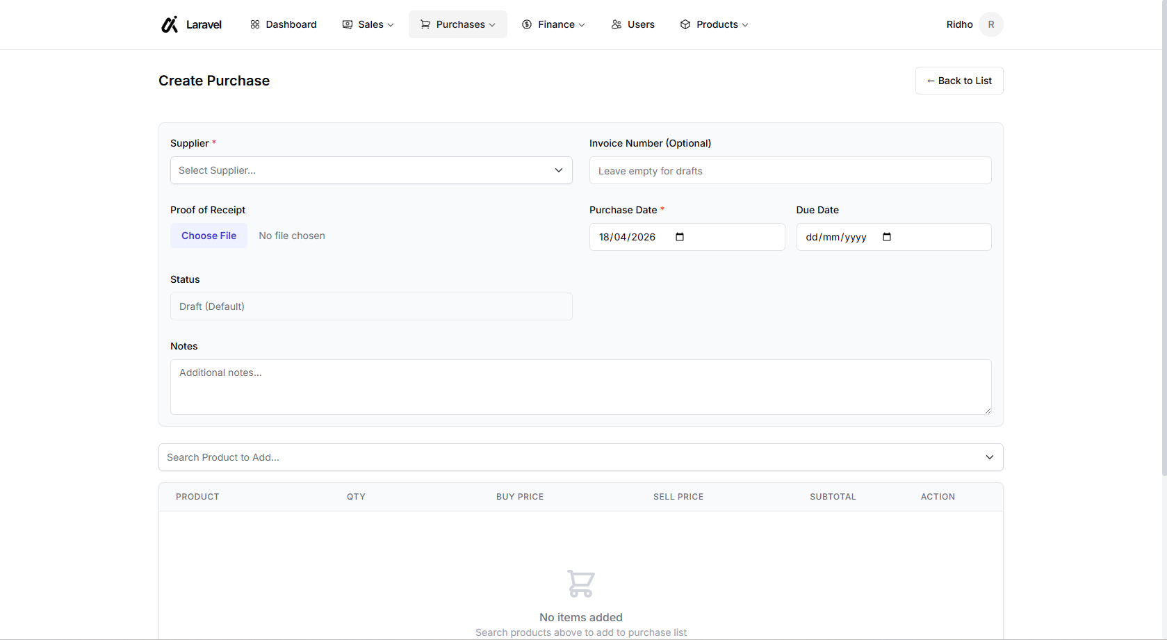Click the ACTION column header
Viewport: 1167px width, 640px height.
[x=938, y=497]
